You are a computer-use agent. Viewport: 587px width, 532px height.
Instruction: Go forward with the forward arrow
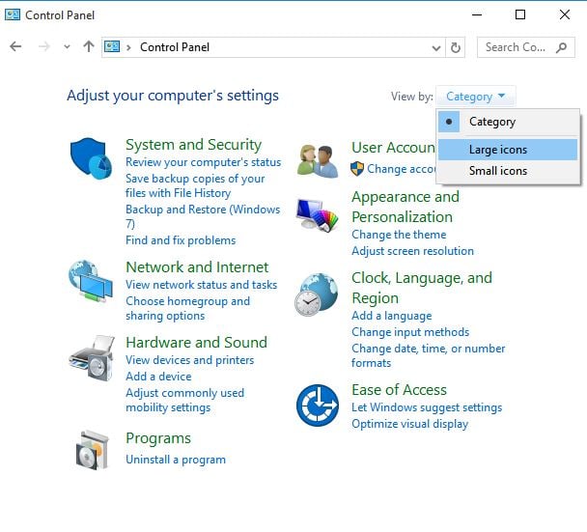(x=44, y=46)
